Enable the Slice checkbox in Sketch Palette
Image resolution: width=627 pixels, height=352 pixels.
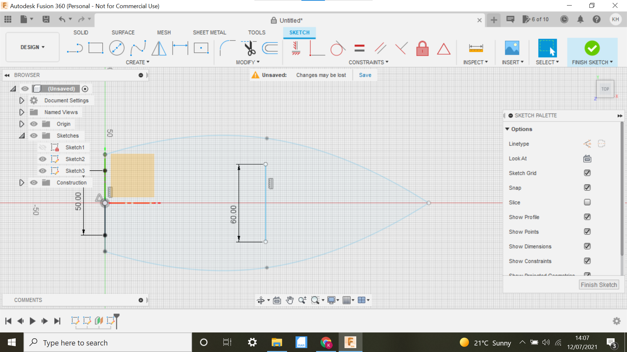pos(587,202)
